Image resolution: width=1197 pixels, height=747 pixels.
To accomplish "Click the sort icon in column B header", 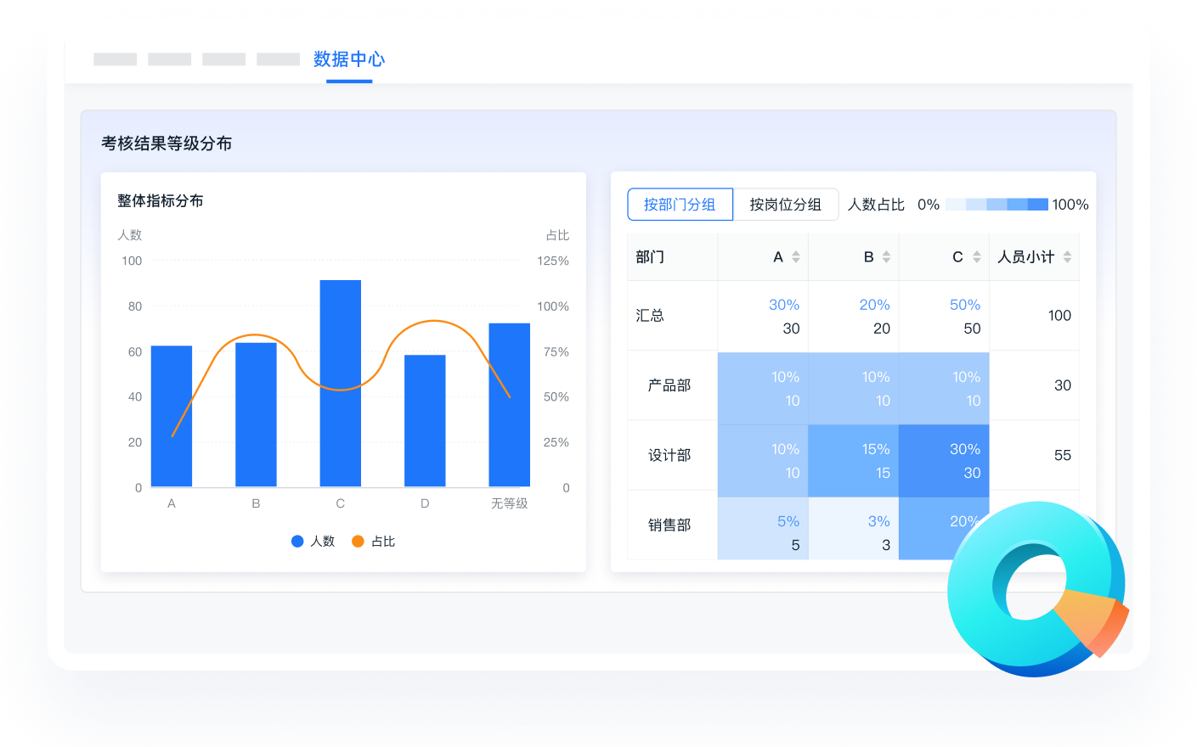I will pyautogui.click(x=886, y=257).
